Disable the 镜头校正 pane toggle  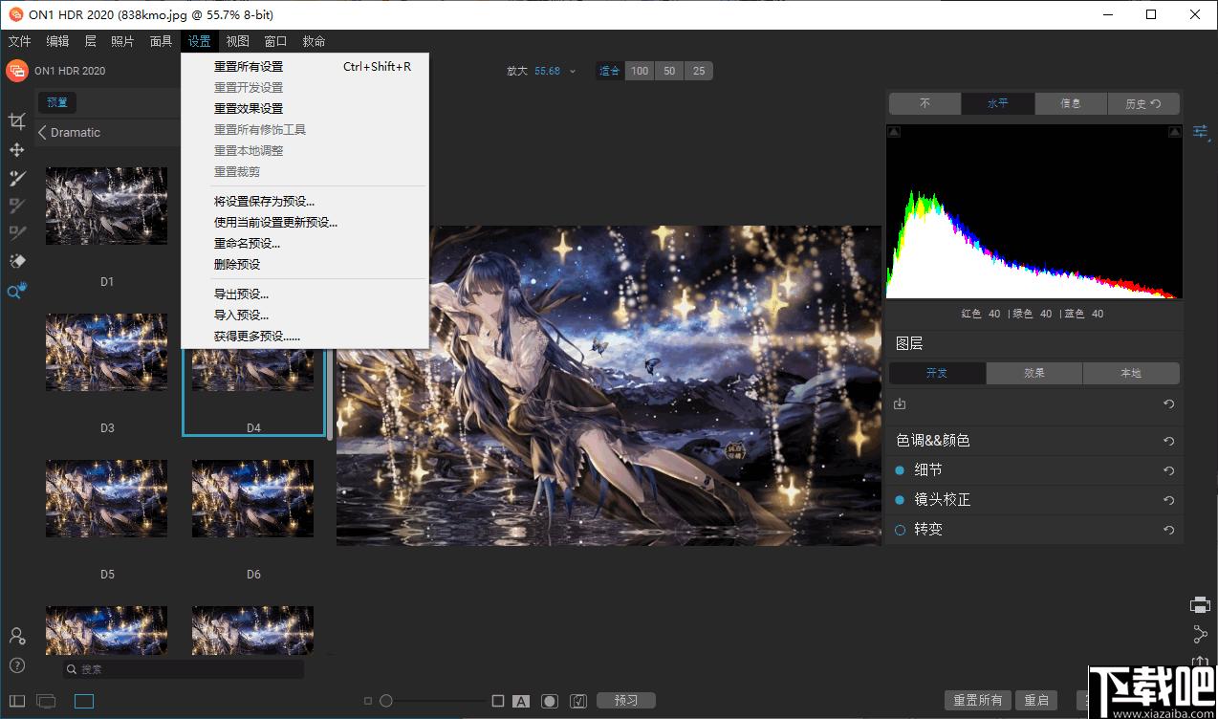[900, 500]
